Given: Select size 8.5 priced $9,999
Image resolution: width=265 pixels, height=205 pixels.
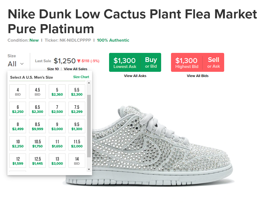Looking at the screenshot, I should pos(37,126).
